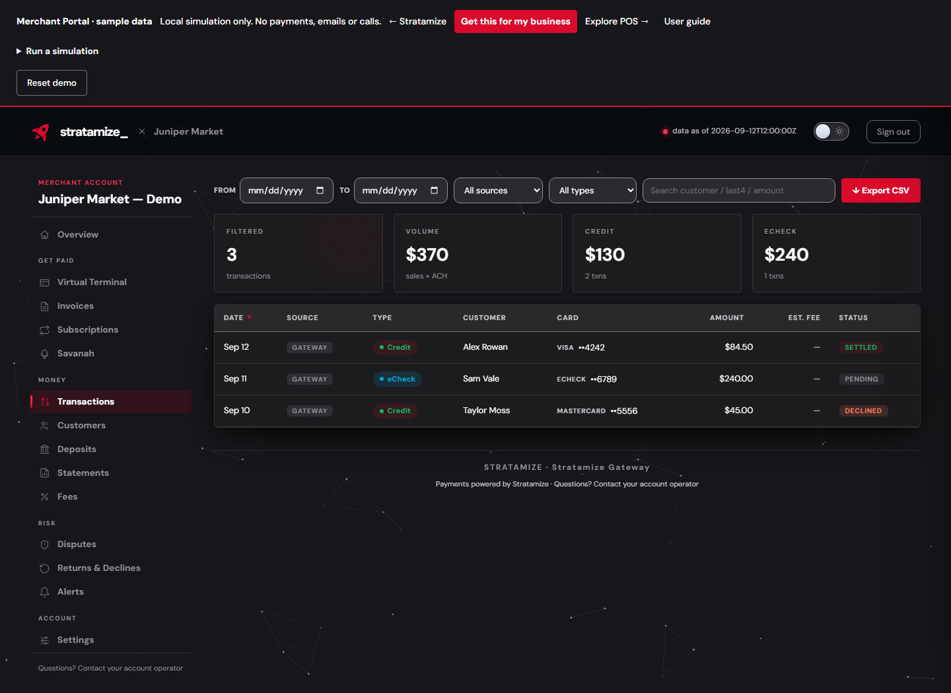Open Subscriptions from the sidebar
The width and height of the screenshot is (951, 693).
point(111,330)
